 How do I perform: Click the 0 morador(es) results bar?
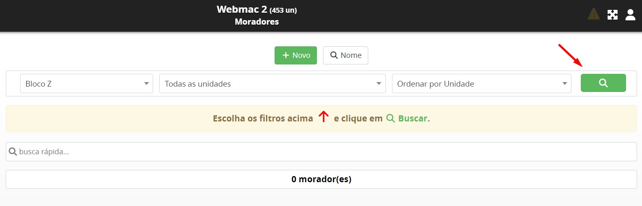point(321,179)
